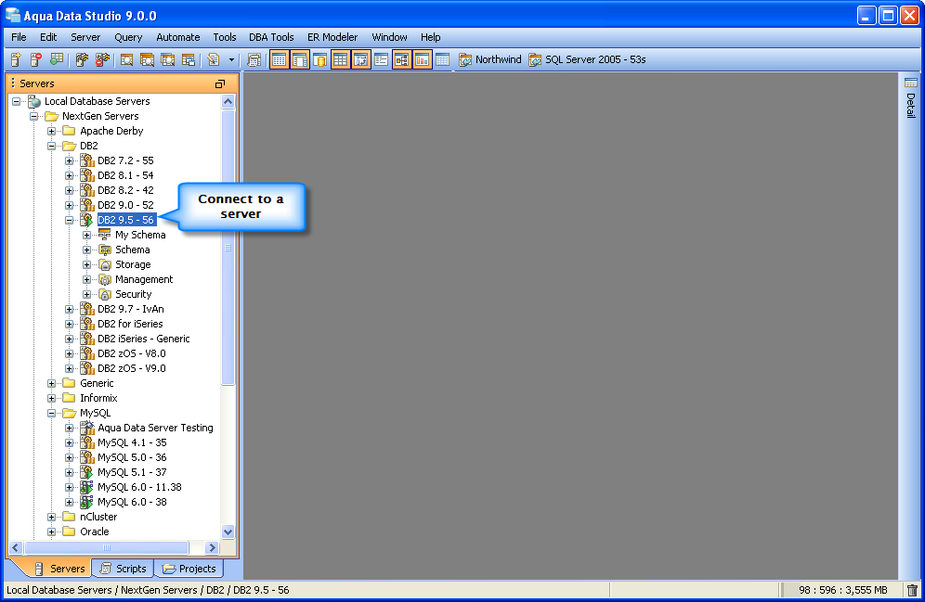The image size is (925, 602).
Task: Click the blue-window magnifier query icon
Action: point(167,59)
